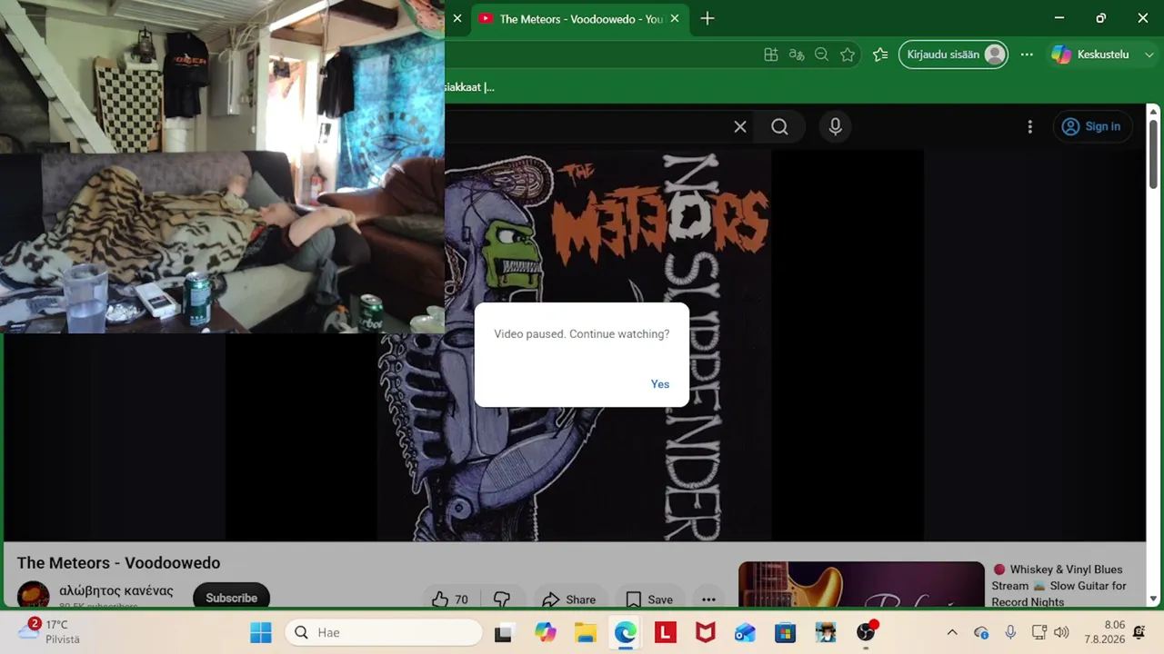The image size is (1164, 654).
Task: Open Task View on the taskbar
Action: pyautogui.click(x=503, y=632)
